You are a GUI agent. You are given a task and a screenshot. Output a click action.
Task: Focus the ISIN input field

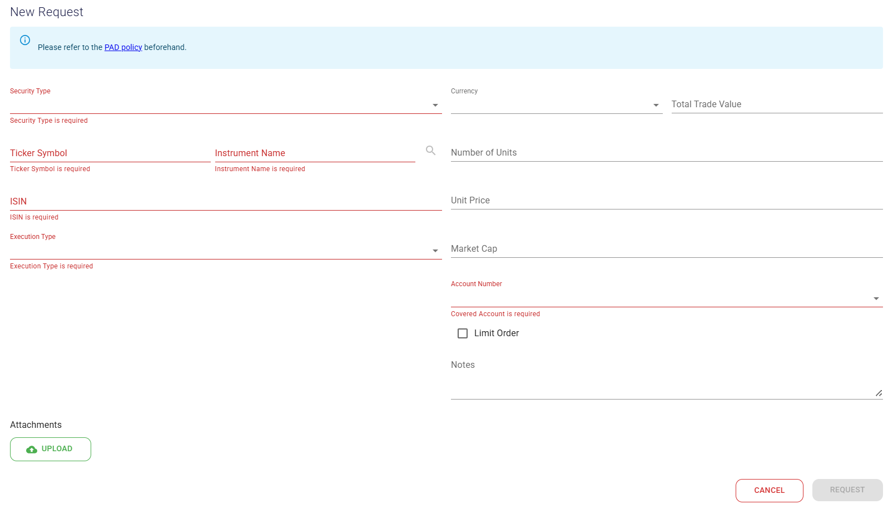[225, 202]
